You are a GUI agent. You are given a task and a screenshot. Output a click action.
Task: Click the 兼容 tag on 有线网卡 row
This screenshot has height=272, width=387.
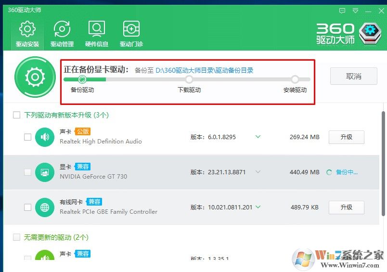94,202
